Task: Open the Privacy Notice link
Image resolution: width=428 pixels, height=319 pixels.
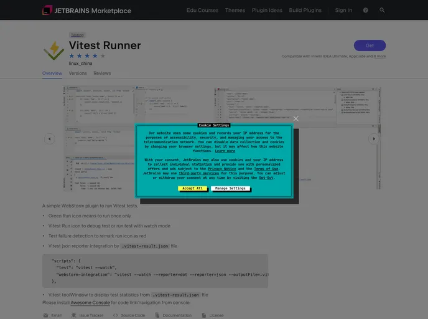Action: tap(221, 169)
